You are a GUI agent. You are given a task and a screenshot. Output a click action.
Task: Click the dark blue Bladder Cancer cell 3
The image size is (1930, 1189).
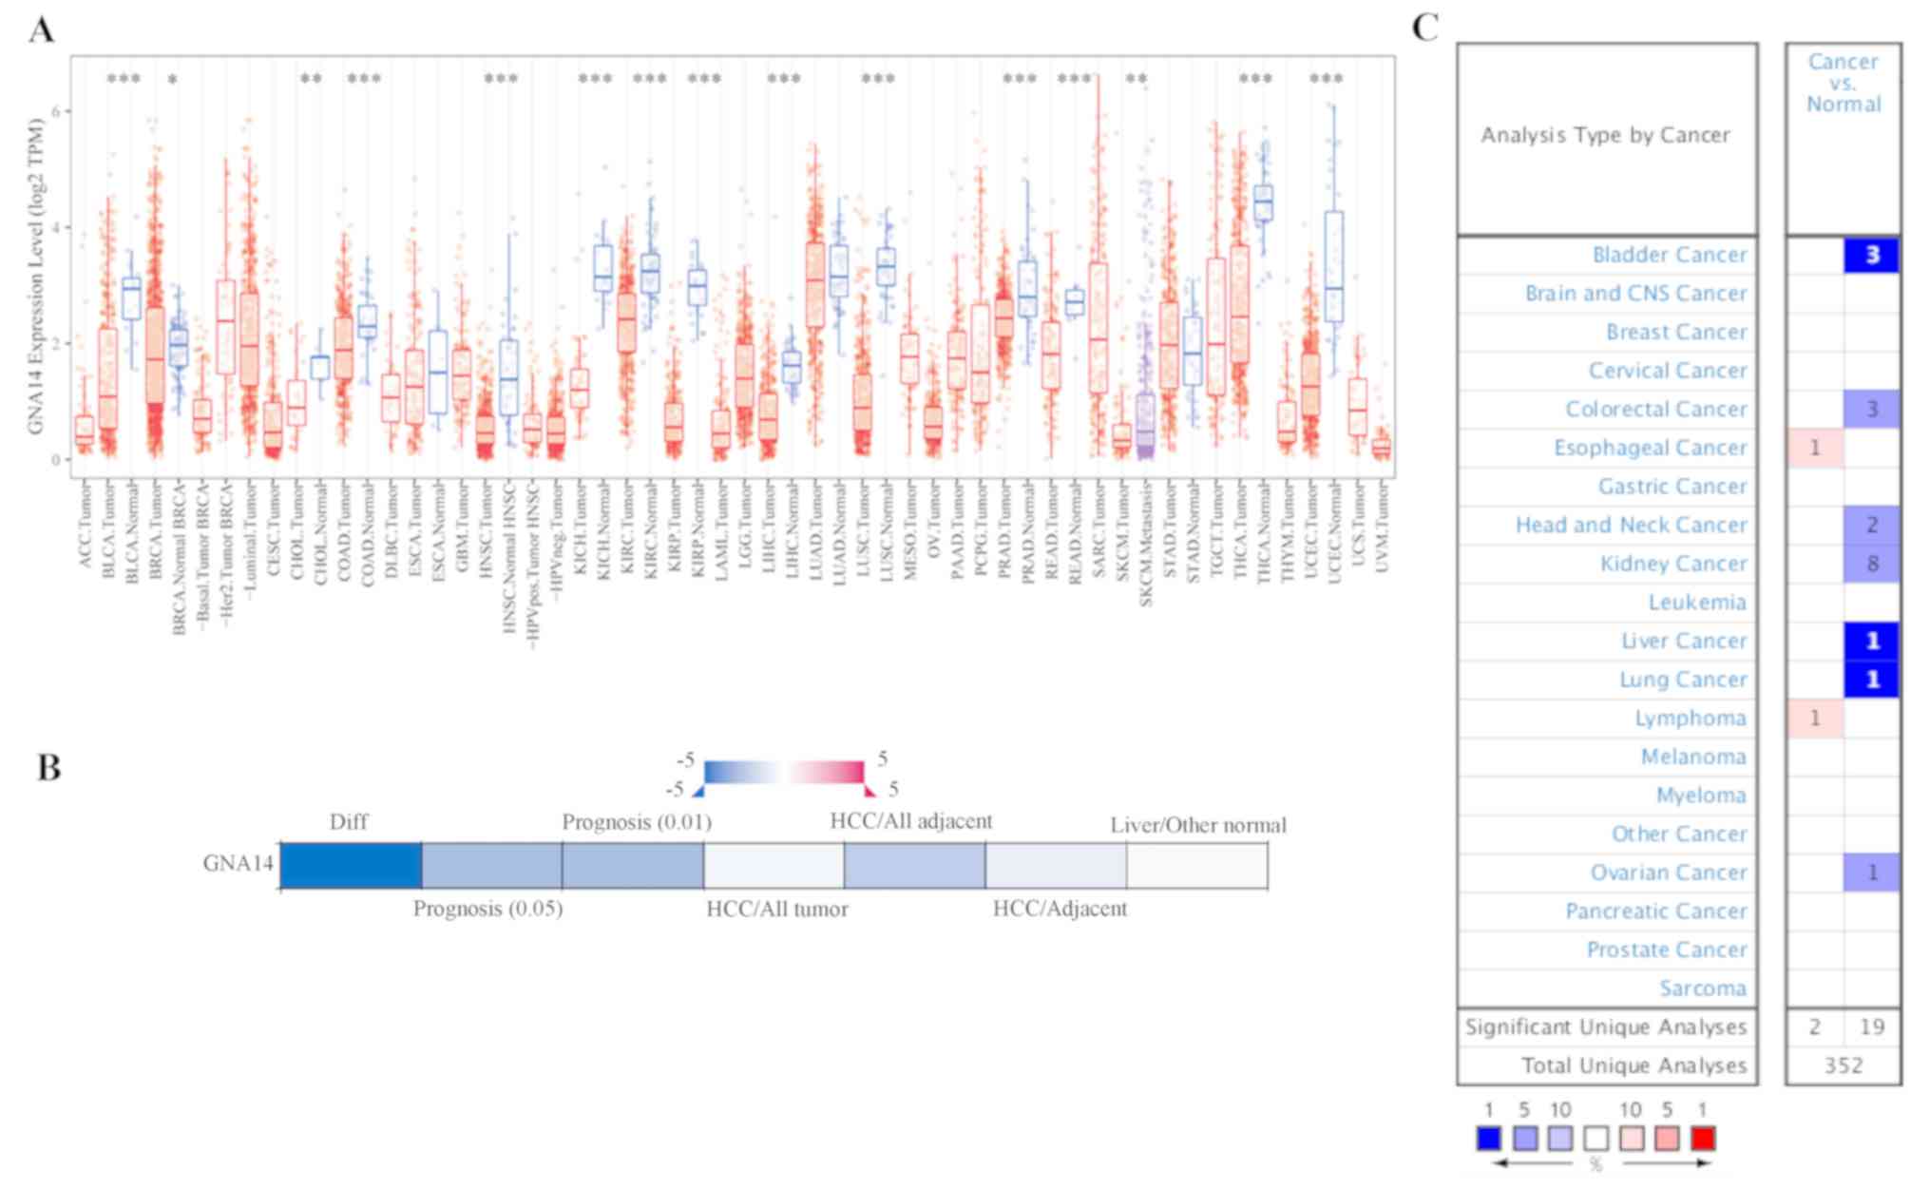click(x=1871, y=255)
